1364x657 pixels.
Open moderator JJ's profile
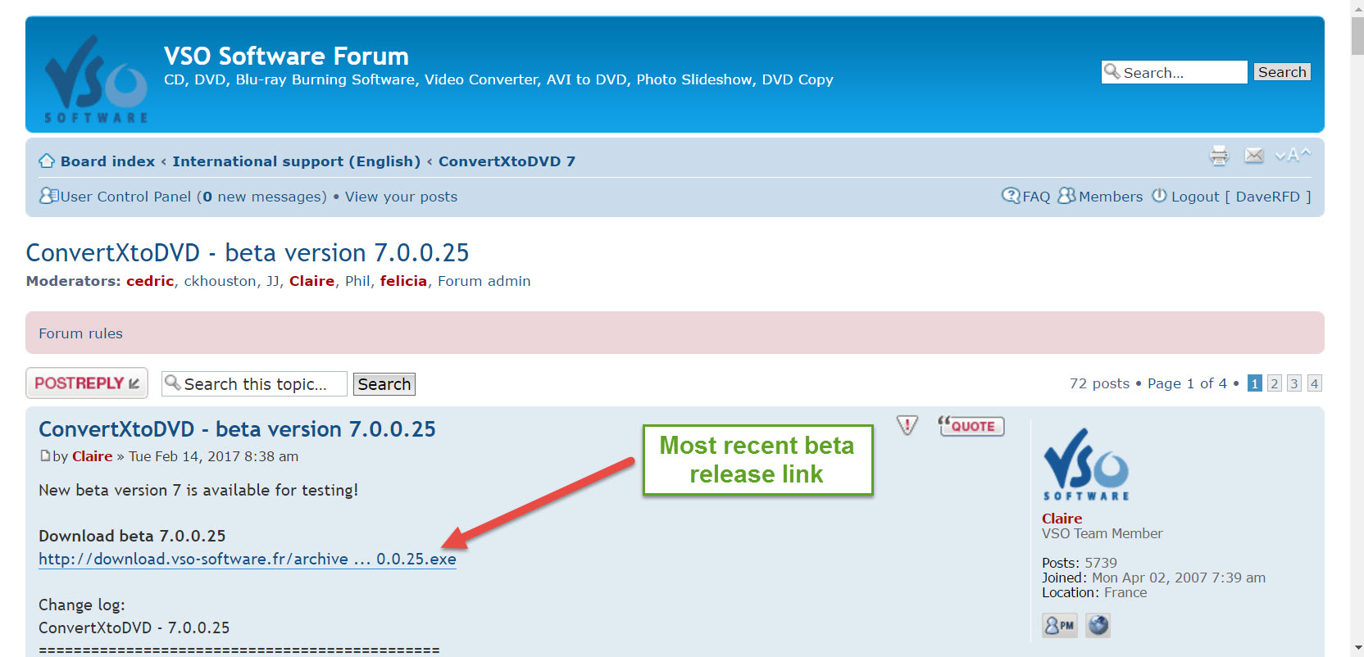coord(273,281)
